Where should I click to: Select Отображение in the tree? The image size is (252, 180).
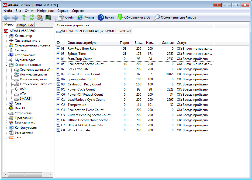tap(25, 55)
